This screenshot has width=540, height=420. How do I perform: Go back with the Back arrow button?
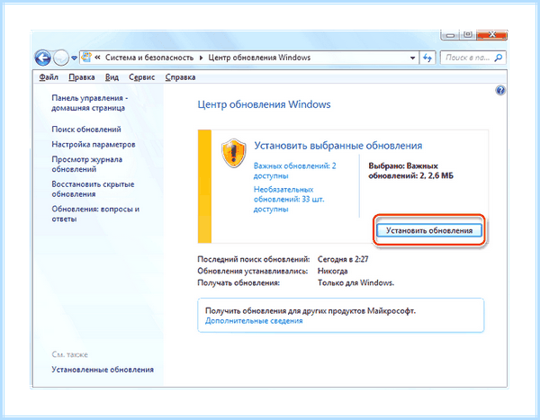coord(42,58)
